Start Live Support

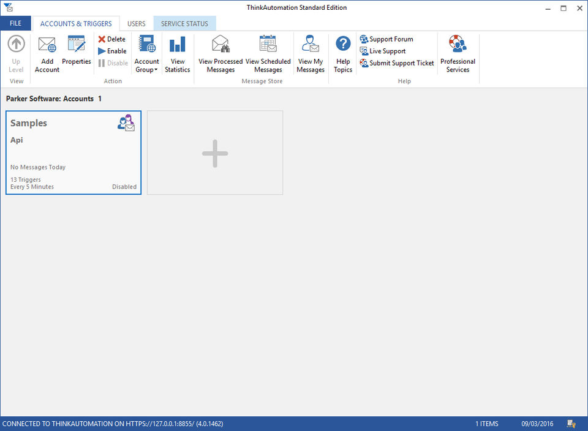[382, 51]
